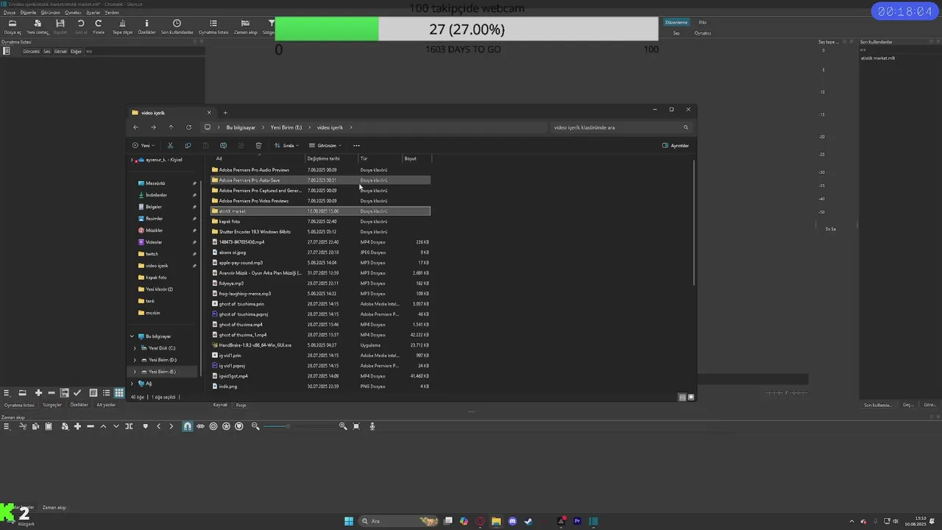Screen dimensions: 942x530
Task: Select the Düzenleme layout button
Action: coord(676,22)
